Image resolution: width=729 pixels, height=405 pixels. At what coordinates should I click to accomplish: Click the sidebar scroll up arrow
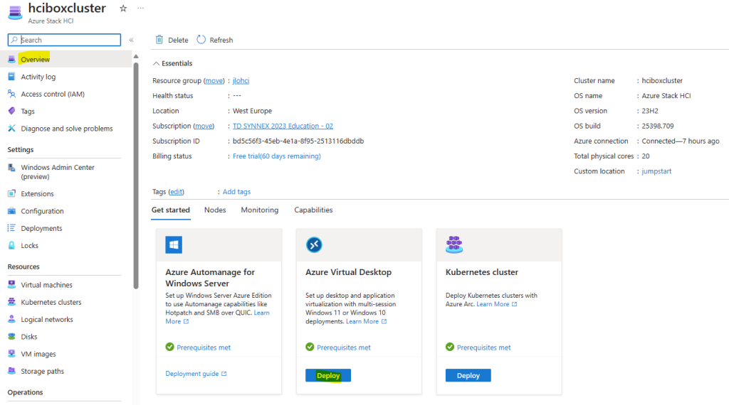click(136, 57)
